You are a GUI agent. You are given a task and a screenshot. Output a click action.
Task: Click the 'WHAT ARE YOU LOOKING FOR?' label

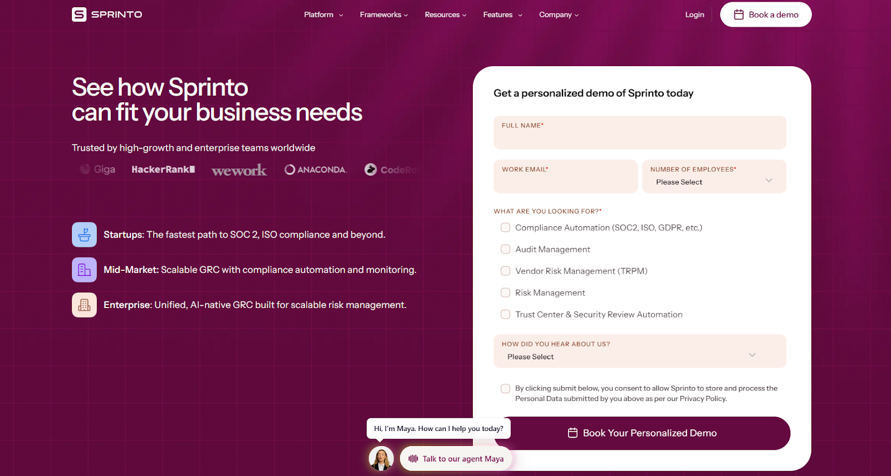click(x=547, y=211)
